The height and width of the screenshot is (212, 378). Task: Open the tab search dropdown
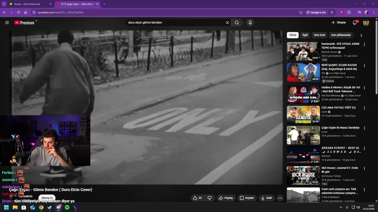coord(4,4)
